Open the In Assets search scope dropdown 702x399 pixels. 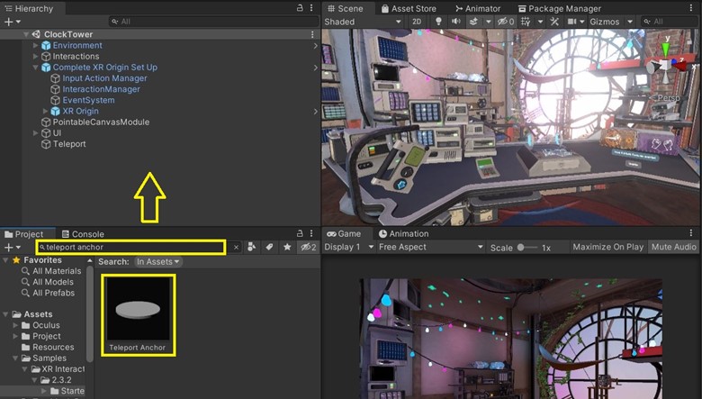[158, 261]
